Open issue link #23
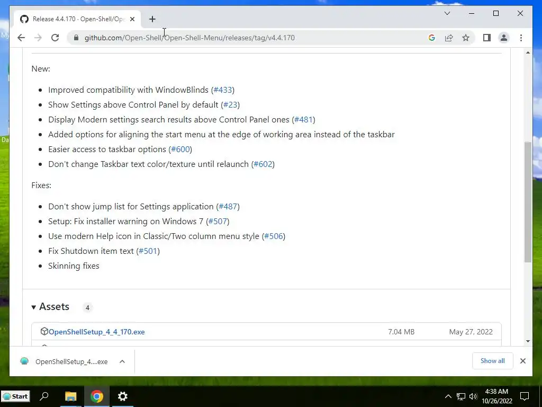The image size is (542, 407). (230, 105)
